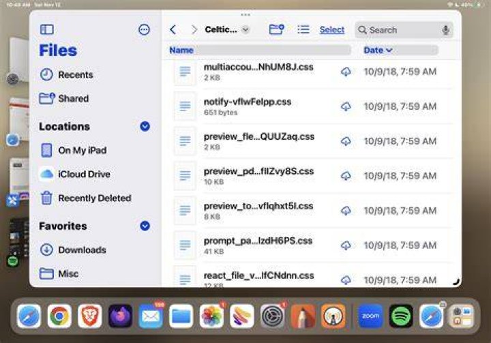This screenshot has width=491, height=343.
Task: Download prompt_pa...lzdH6PS.css from iCloud
Action: tap(346, 245)
